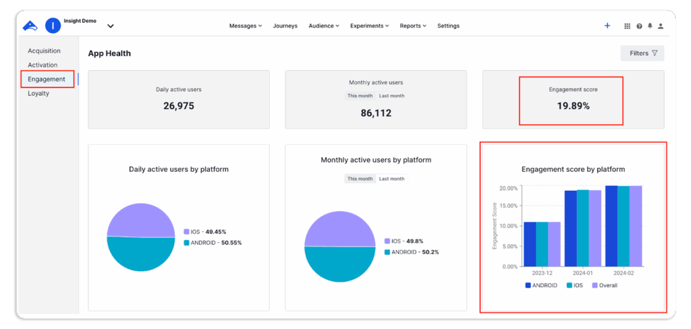The image size is (691, 329).
Task: Click the Insight Demo project avatar
Action: (53, 26)
